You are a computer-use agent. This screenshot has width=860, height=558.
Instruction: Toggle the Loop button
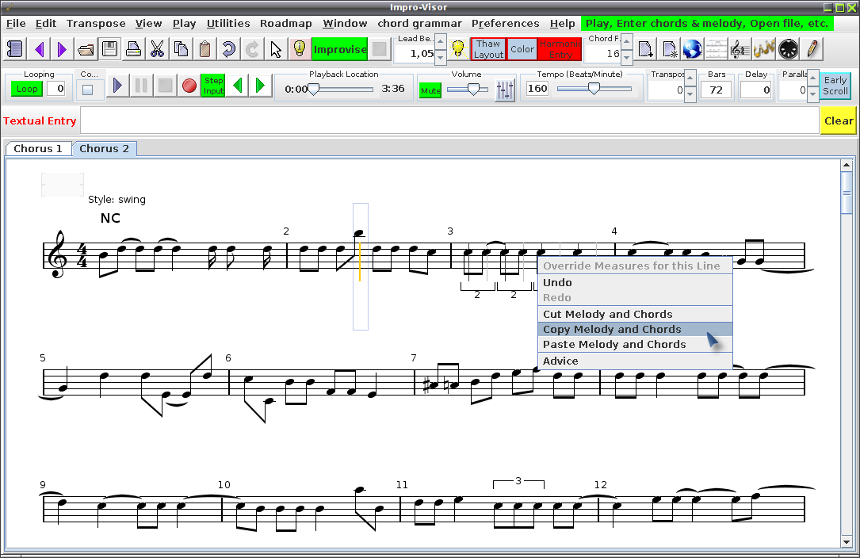point(27,89)
